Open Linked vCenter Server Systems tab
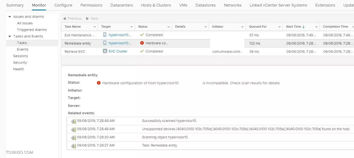This screenshot has height=158, width=354. pos(278,5)
